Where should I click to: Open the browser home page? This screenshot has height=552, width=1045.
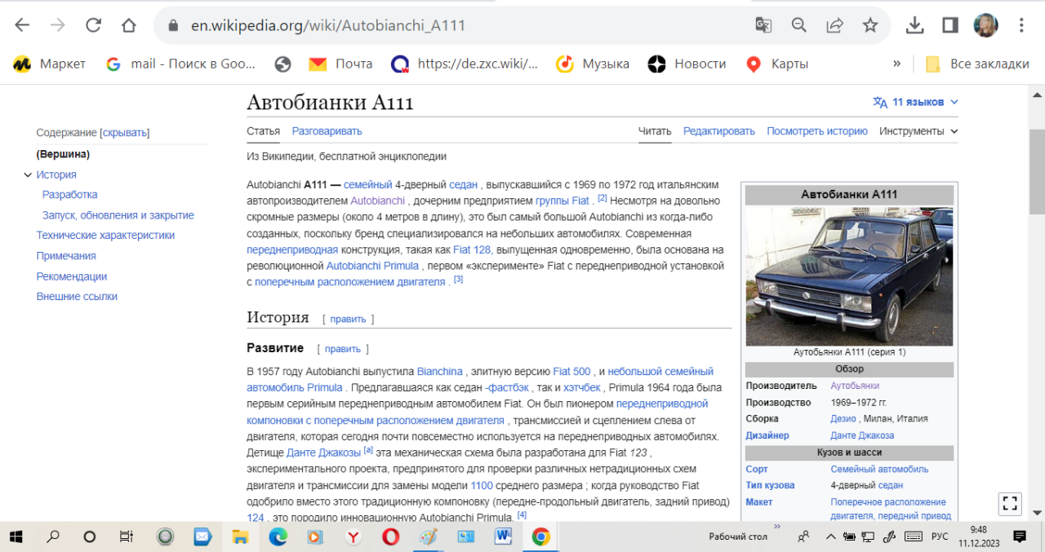[x=129, y=25]
